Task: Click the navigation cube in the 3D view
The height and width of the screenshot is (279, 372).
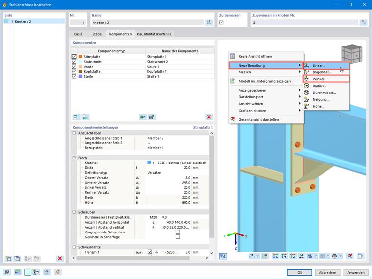Action: pyautogui.click(x=351, y=54)
